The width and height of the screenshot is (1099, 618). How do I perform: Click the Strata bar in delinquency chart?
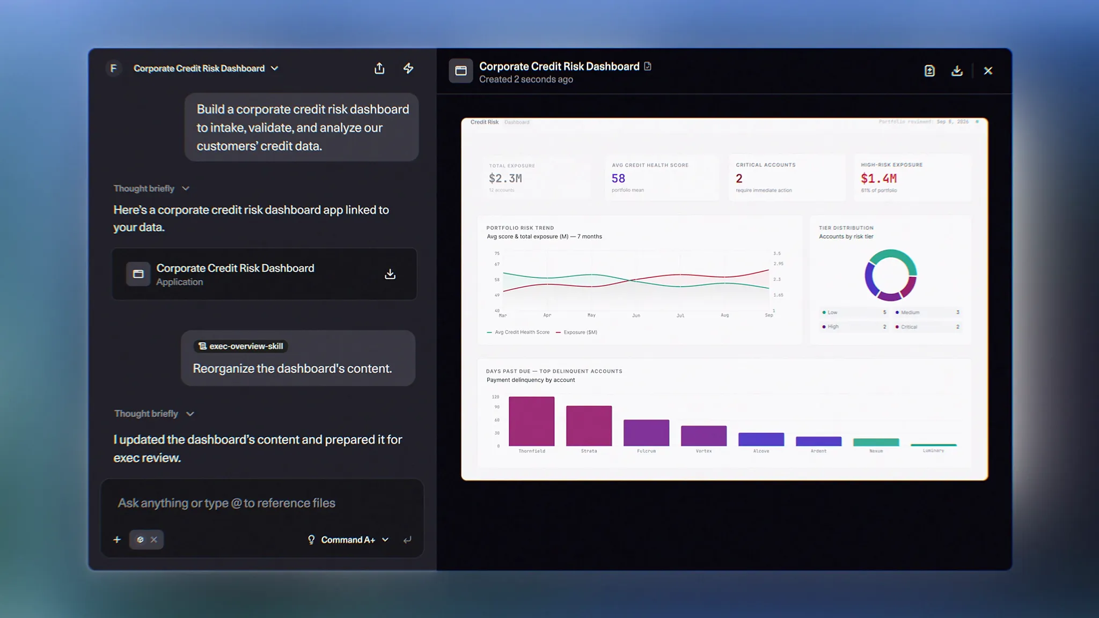point(589,426)
